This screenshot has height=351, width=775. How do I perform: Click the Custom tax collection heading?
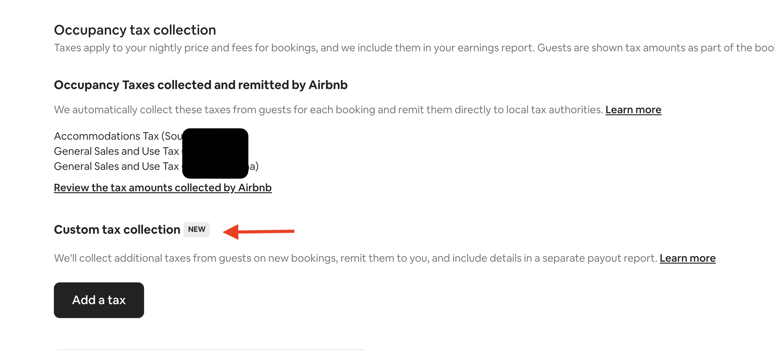pos(117,230)
